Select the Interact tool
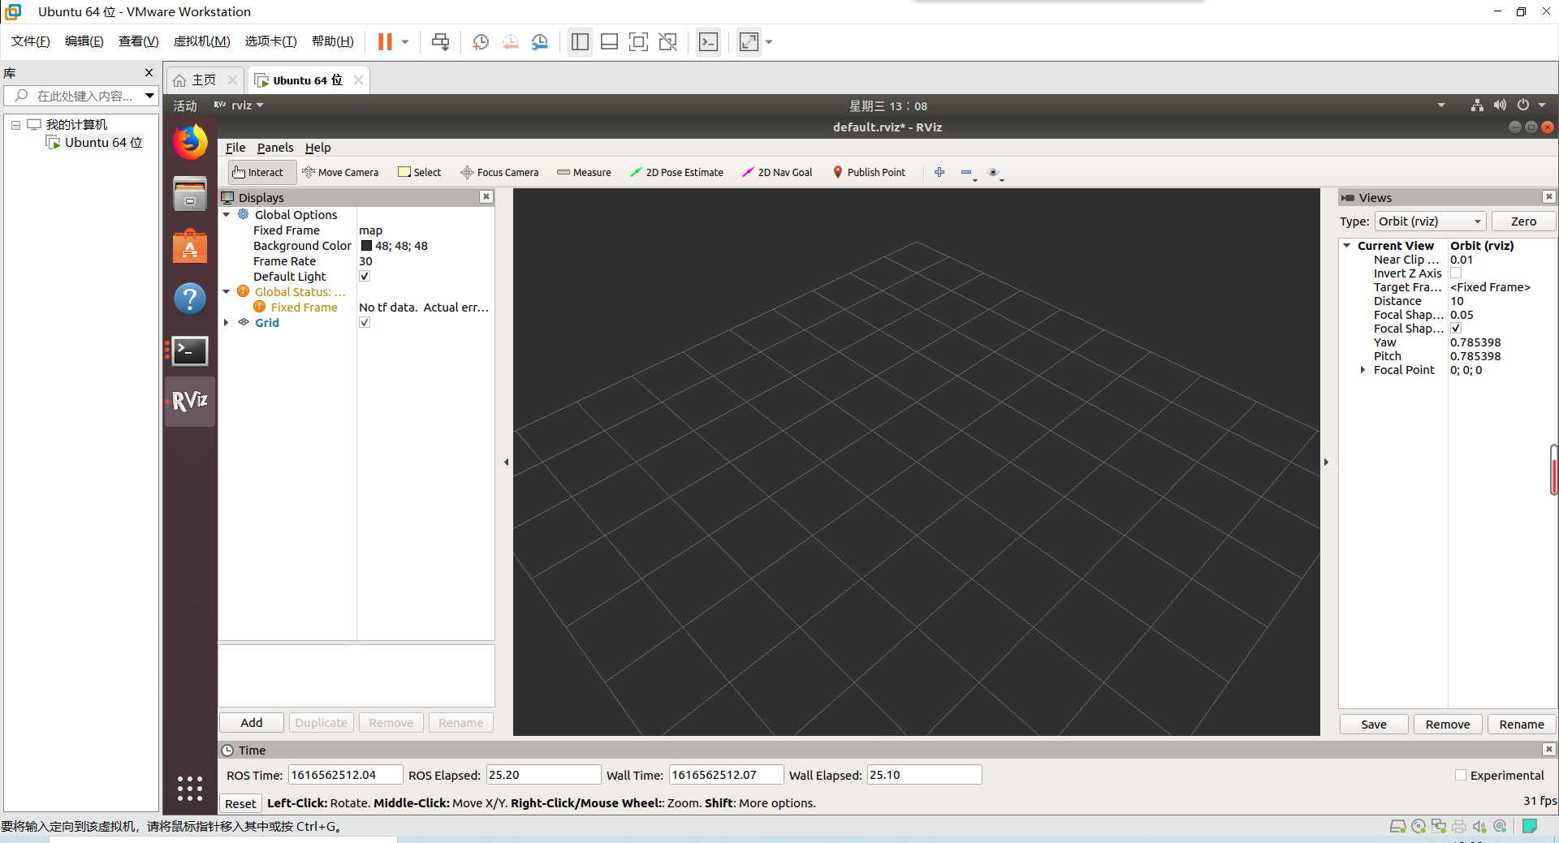Image resolution: width=1559 pixels, height=843 pixels. point(261,172)
